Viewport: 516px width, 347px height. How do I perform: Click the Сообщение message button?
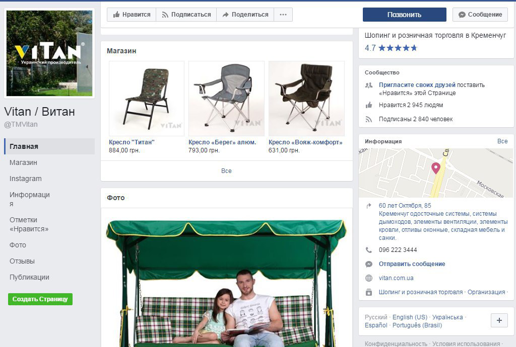pos(480,15)
